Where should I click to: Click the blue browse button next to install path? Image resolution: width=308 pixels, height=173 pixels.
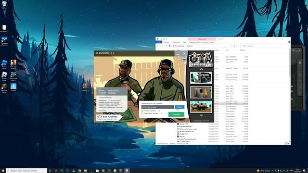click(180, 107)
